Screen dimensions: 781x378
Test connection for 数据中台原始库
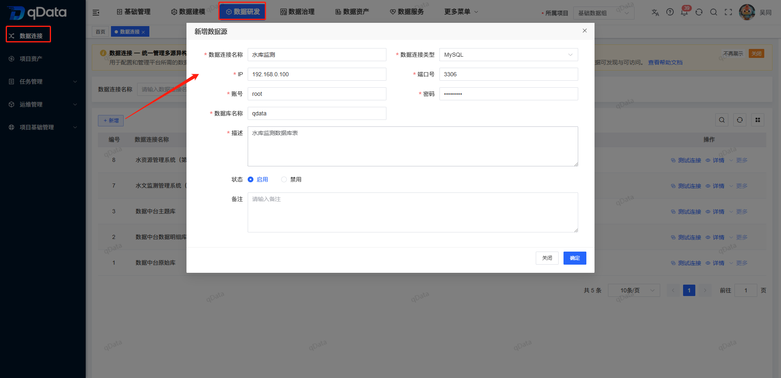pyautogui.click(x=686, y=263)
